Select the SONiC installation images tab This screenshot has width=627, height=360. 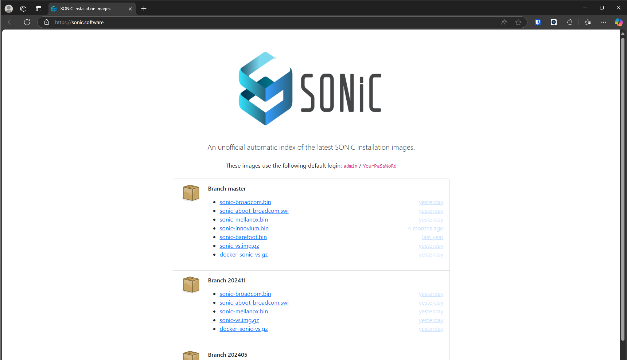point(87,9)
